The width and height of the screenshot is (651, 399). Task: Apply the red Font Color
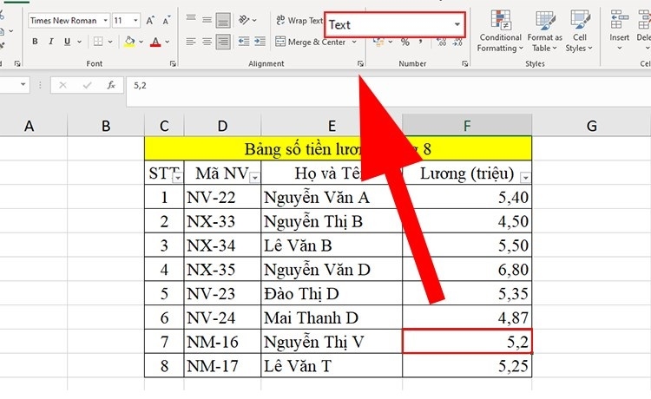[x=155, y=42]
